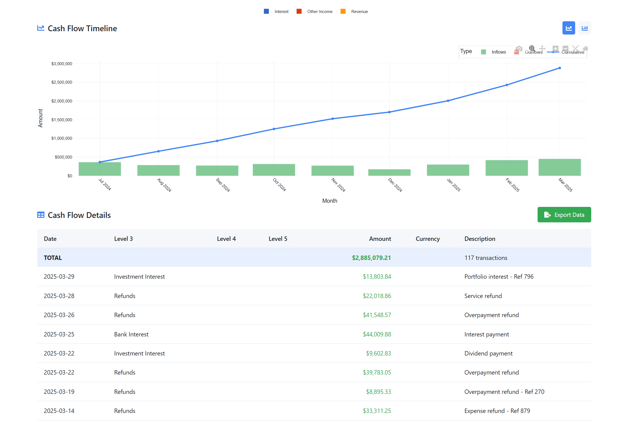Click the Level 3 column header
631x424 pixels.
pyautogui.click(x=123, y=239)
